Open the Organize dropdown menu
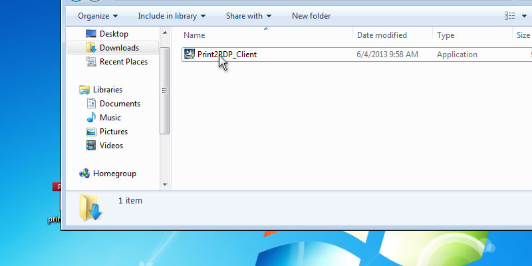 click(97, 15)
